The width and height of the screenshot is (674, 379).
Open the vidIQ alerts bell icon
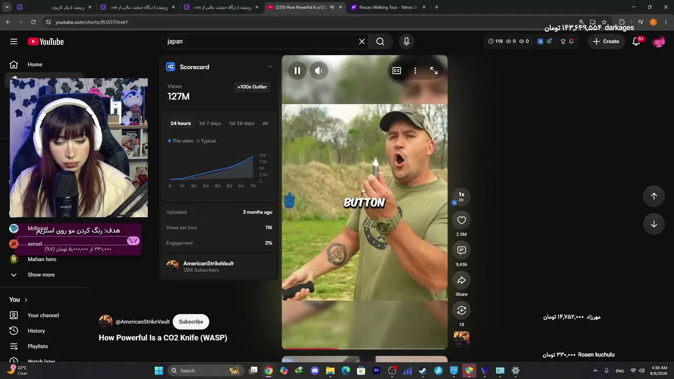pos(572,41)
